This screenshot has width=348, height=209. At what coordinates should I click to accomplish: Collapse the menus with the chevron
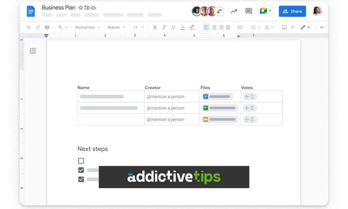click(x=322, y=27)
